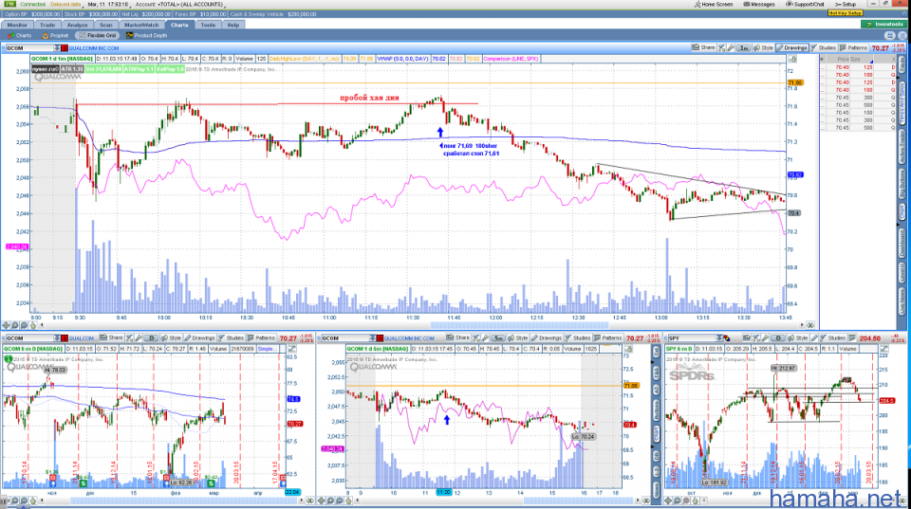
Task: Select the Tools tab
Action: [x=208, y=25]
